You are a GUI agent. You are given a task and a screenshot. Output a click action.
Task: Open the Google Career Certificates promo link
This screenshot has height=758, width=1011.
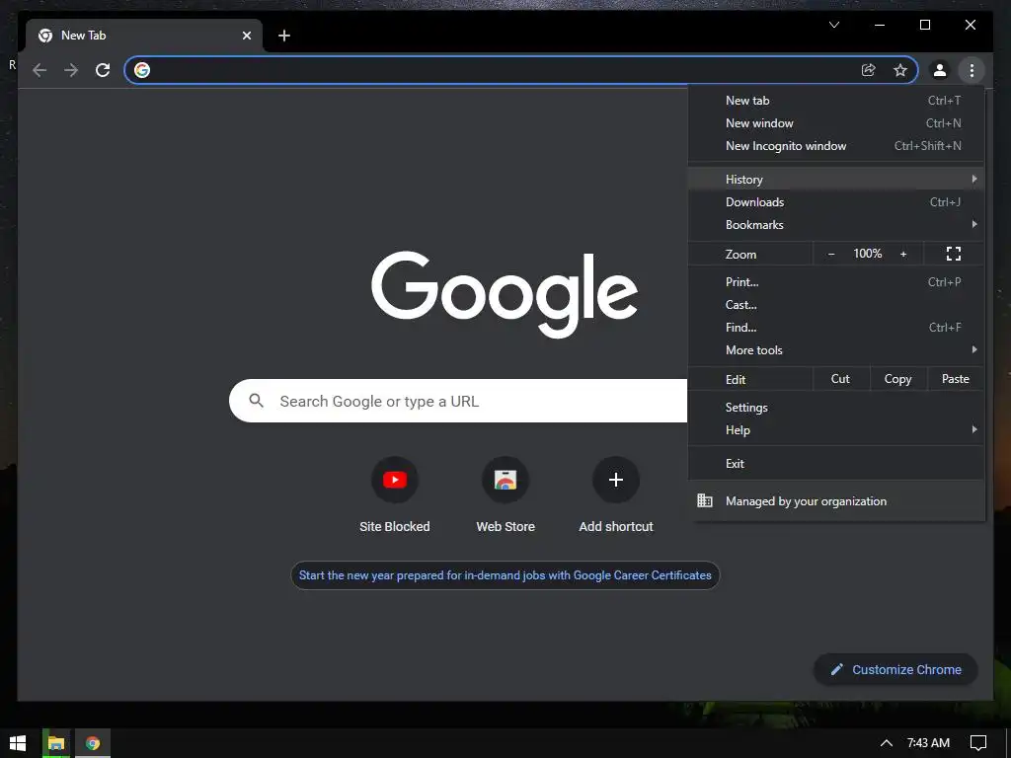coord(505,575)
